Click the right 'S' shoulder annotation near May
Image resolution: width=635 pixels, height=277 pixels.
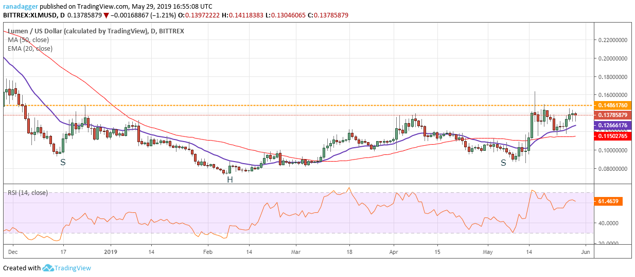tap(503, 162)
